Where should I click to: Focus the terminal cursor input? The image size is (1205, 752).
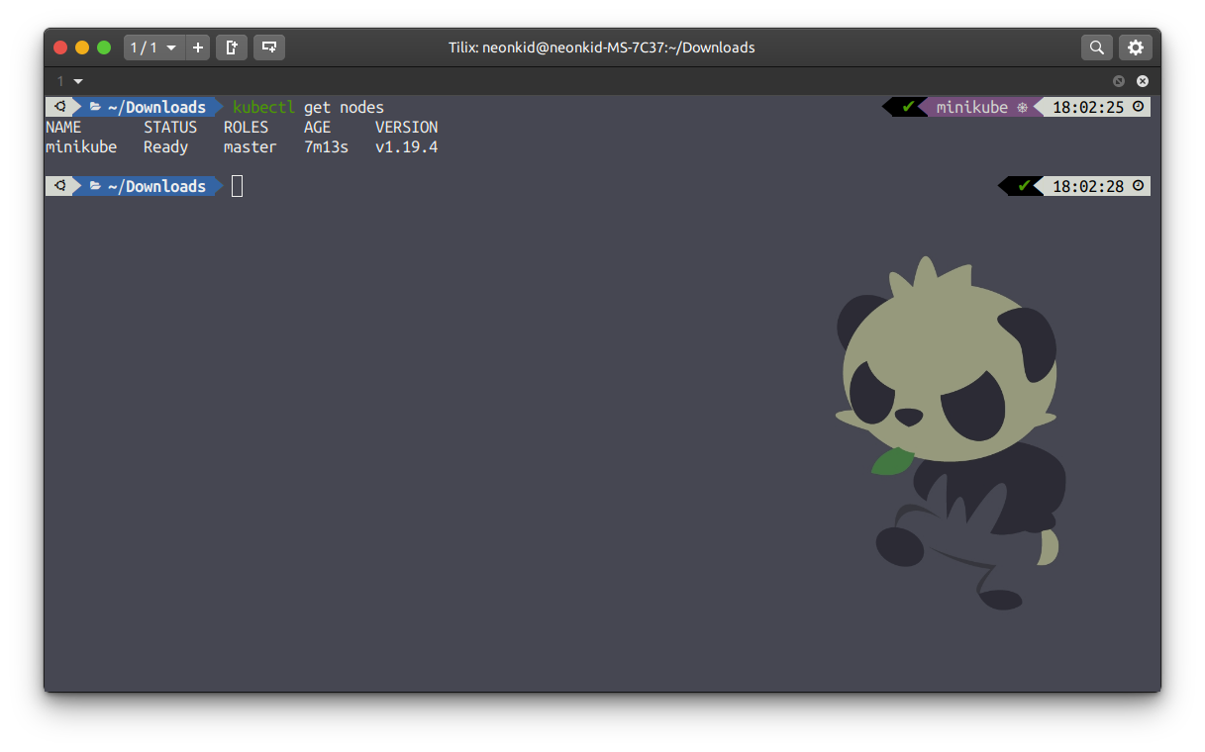(x=237, y=186)
